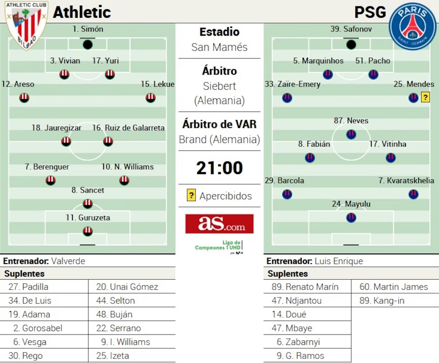Click the Athletic Club Bilbao crest
Viewport: 439px width, 363px height.
[26, 25]
